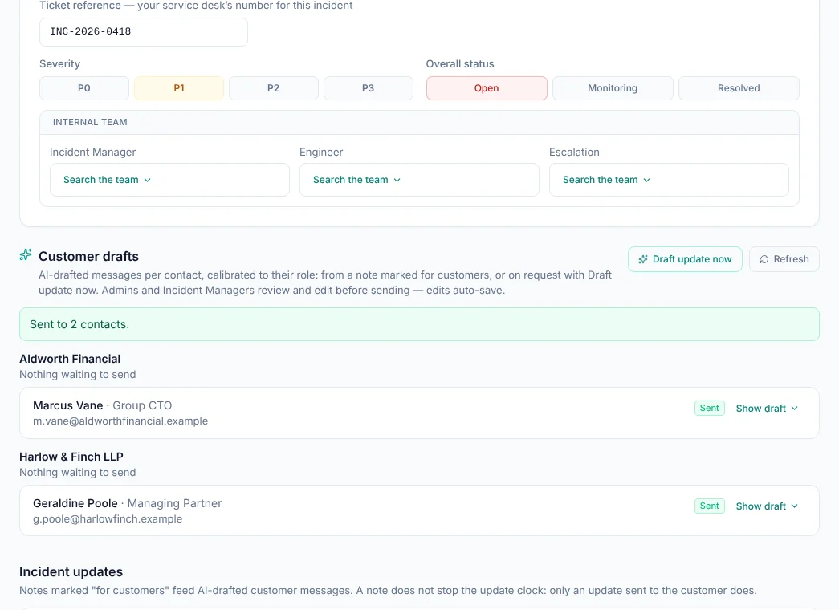The image size is (839, 610).
Task: Click the Severity label
Action: (x=60, y=63)
